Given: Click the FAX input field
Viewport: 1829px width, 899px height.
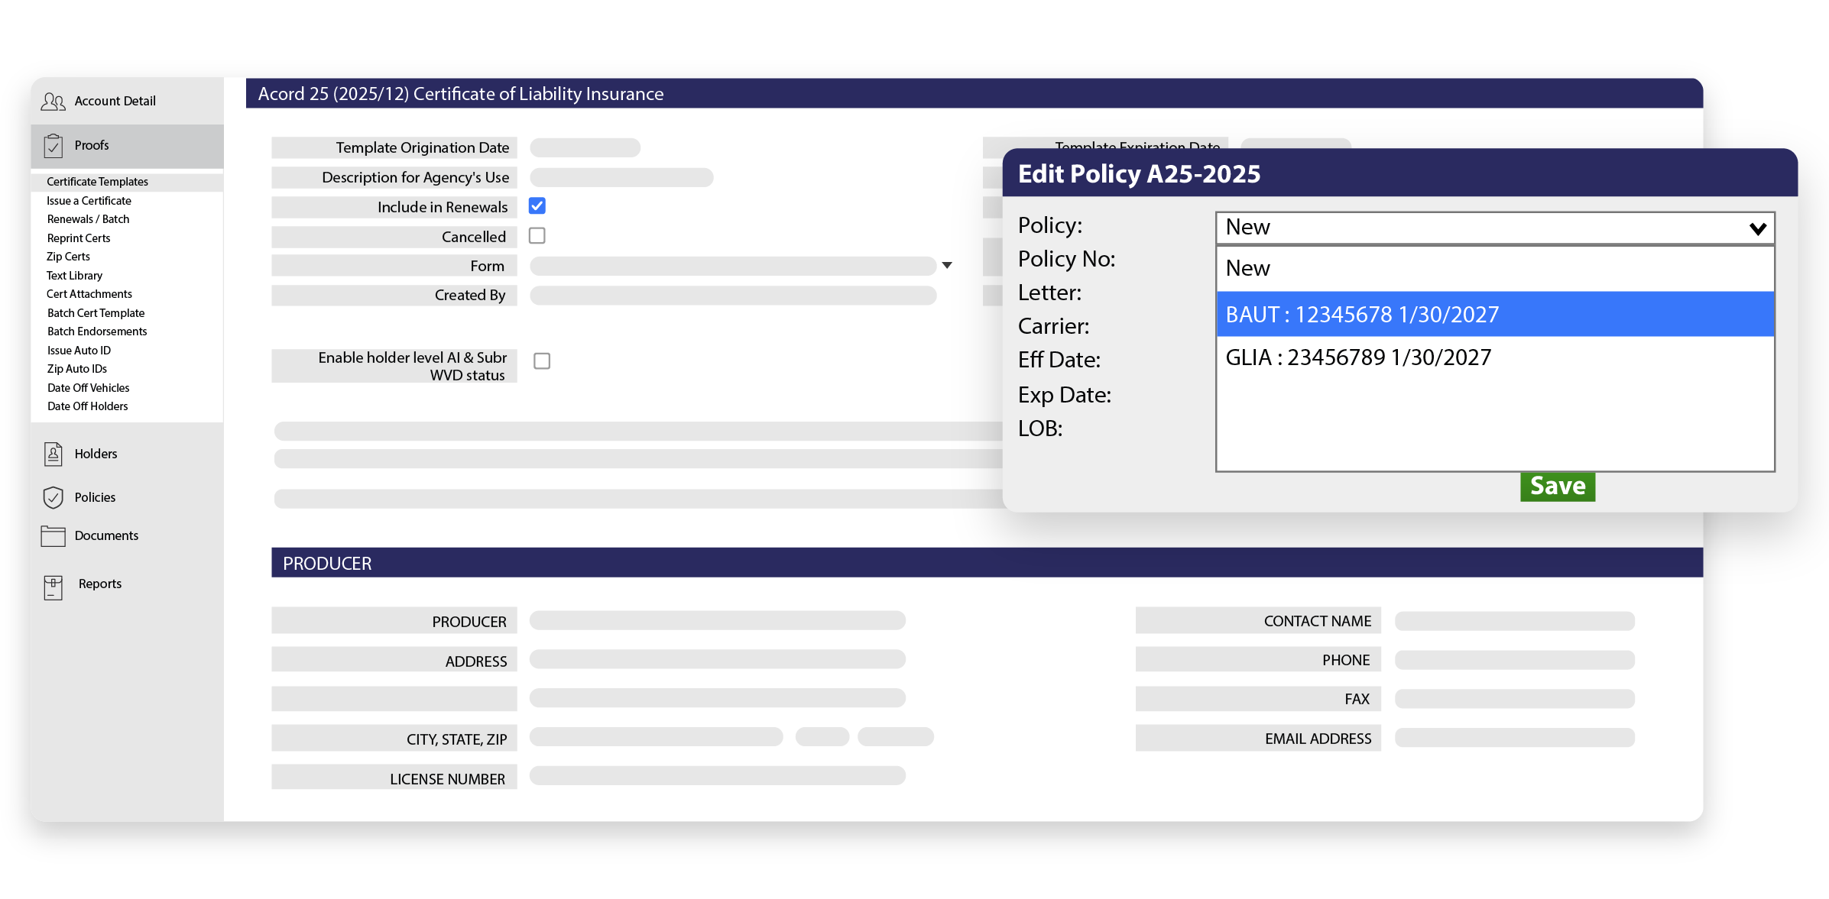Looking at the screenshot, I should pyautogui.click(x=1515, y=699).
